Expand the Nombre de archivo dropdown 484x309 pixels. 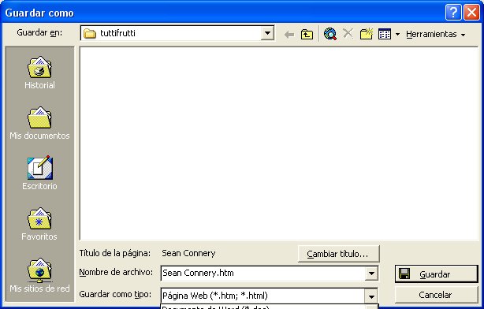[371, 274]
